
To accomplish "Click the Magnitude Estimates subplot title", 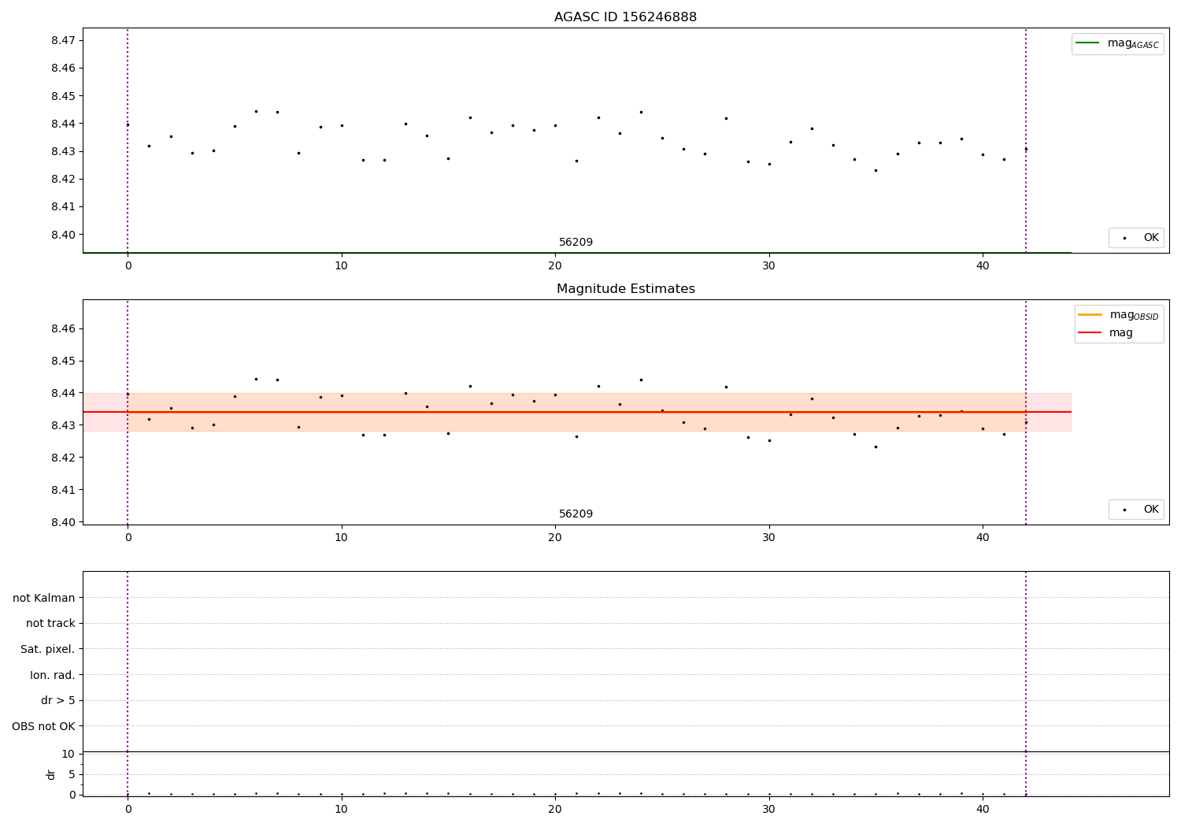I will pos(625,289).
